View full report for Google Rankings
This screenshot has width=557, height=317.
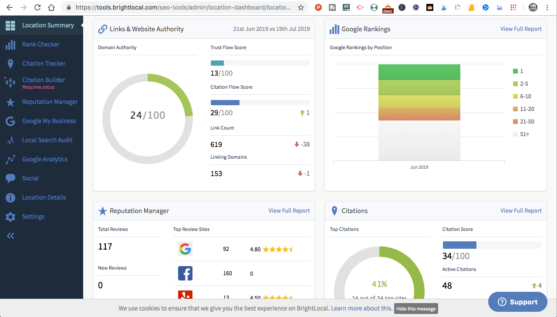pyautogui.click(x=521, y=29)
